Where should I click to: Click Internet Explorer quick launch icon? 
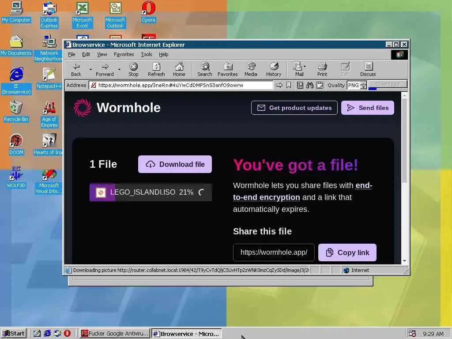47,334
